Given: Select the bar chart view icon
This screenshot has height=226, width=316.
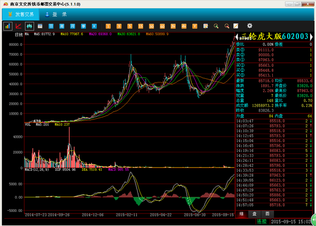Looking at the screenshot, I should click(8, 26).
